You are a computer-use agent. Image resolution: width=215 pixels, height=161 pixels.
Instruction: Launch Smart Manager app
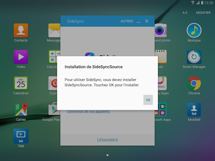pyautogui.click(x=194, y=57)
